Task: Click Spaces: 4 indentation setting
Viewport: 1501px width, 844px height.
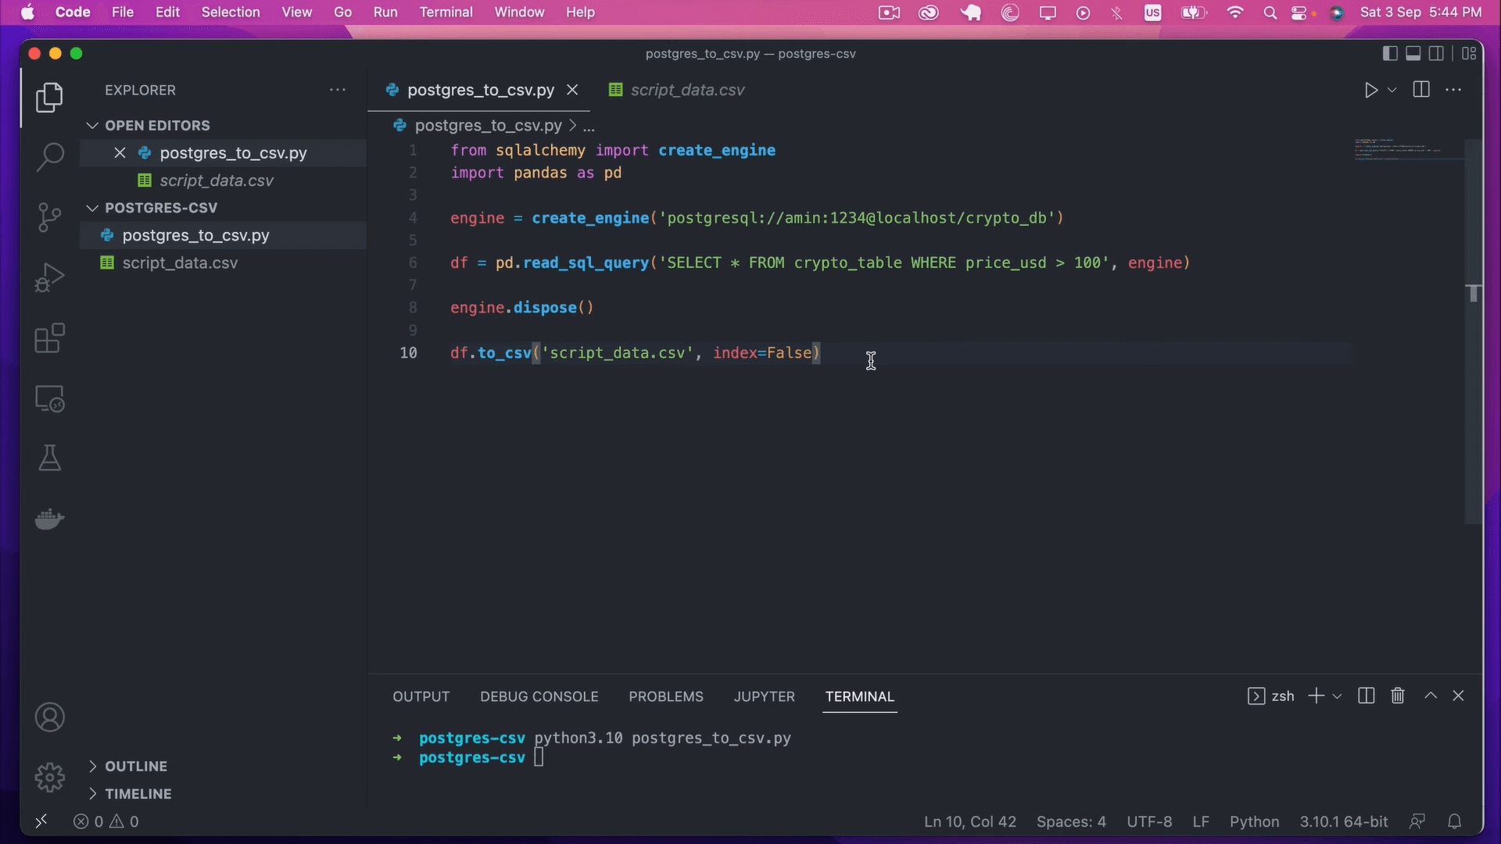Action: click(1072, 821)
